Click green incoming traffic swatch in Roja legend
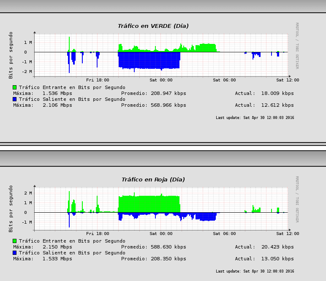This screenshot has width=326, height=281. click(14, 241)
